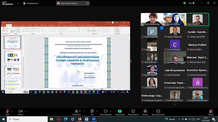Undo icon in shared PowerPoint quick access

tap(6, 23)
